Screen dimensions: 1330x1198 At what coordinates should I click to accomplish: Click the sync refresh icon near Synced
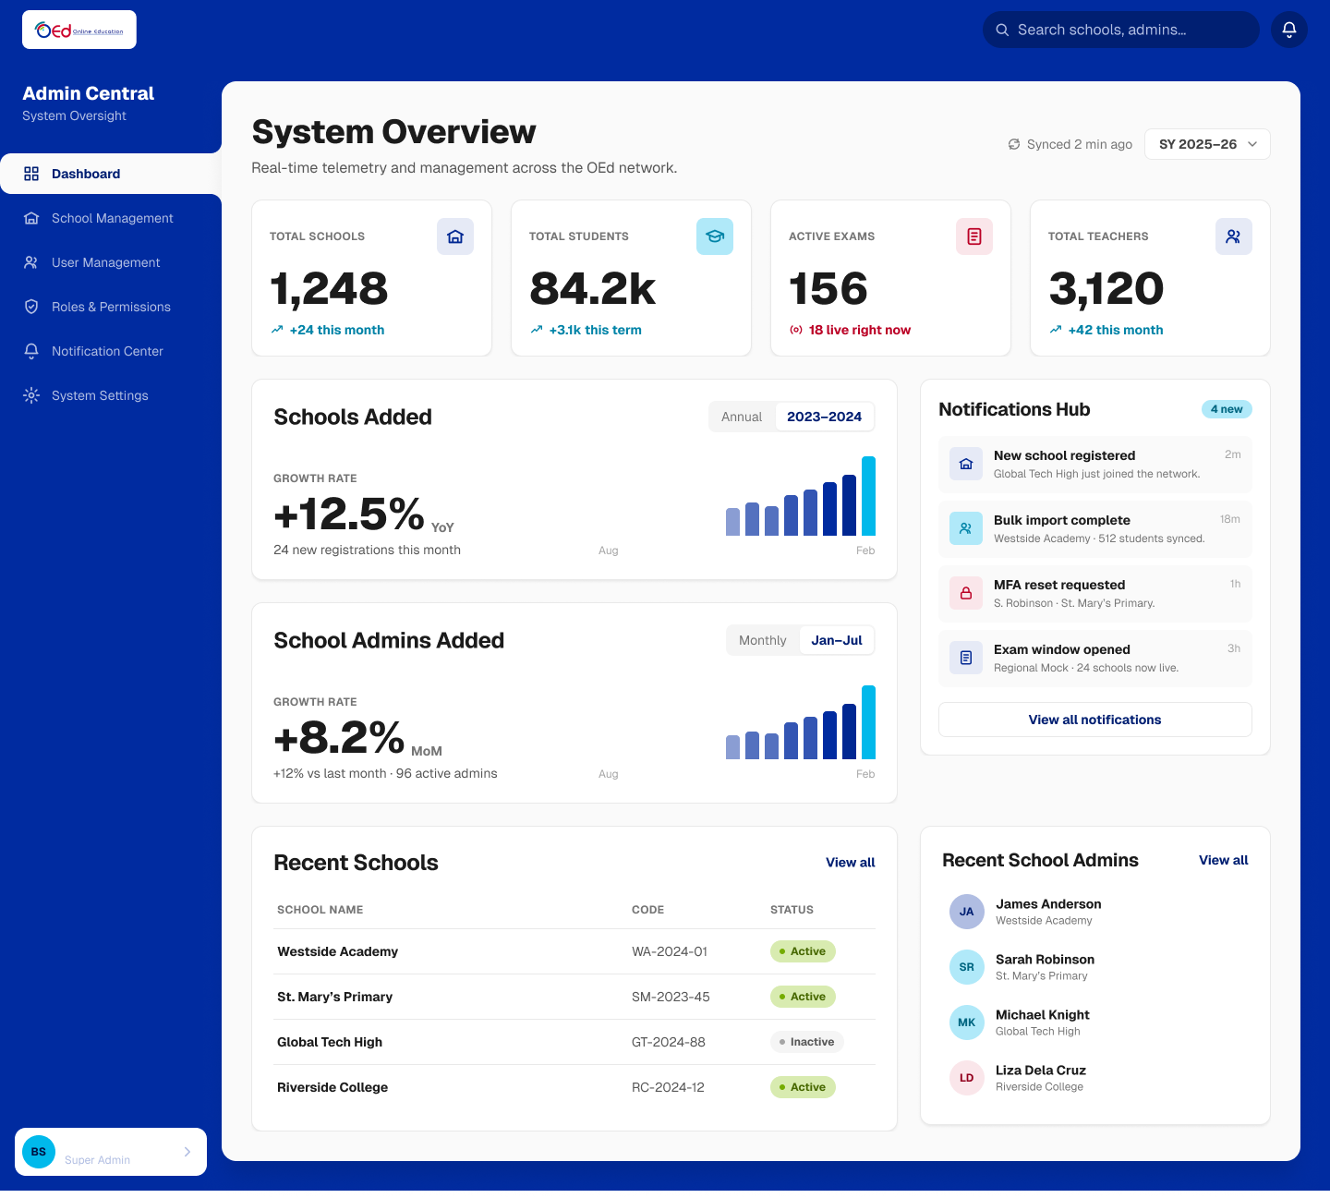pos(1014,144)
